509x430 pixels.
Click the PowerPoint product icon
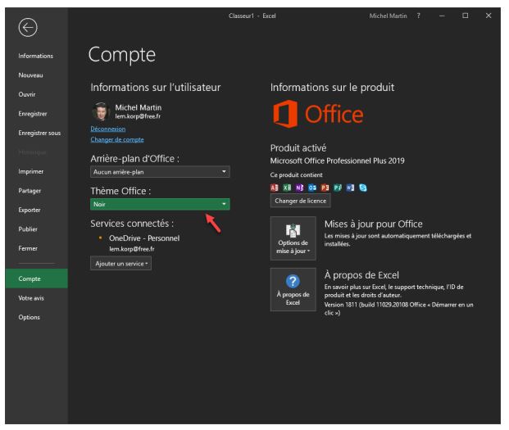click(325, 187)
